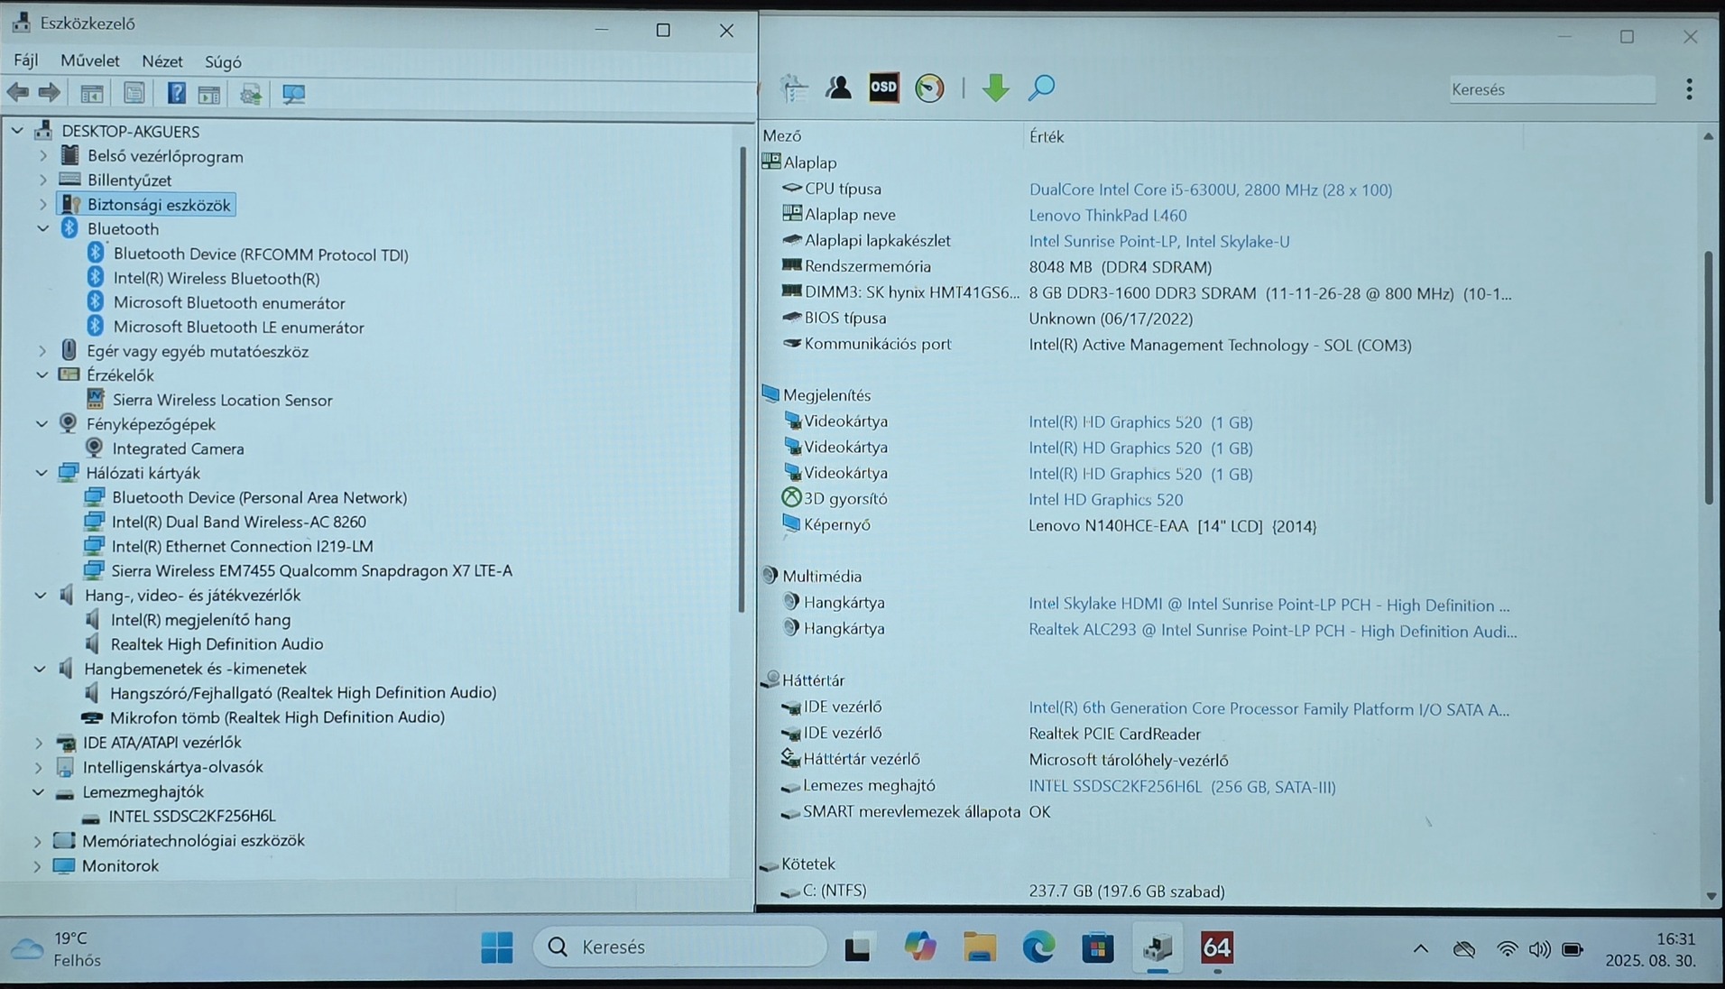Open the sensor gauge icon in AIDA64 toolbar
Screen dimensions: 1725x989
(929, 88)
